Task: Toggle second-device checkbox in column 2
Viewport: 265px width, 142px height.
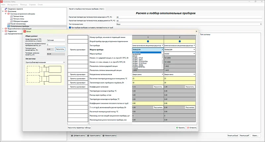Action: [x=180, y=41]
